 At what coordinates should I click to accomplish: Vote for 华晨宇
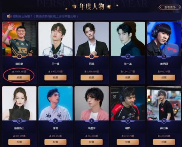tap(92, 142)
